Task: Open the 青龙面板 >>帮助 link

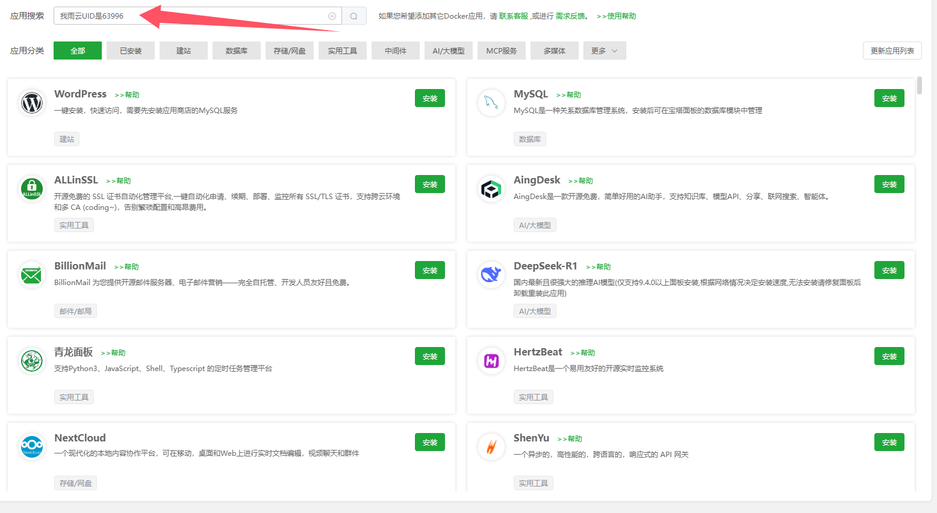Action: (x=113, y=353)
